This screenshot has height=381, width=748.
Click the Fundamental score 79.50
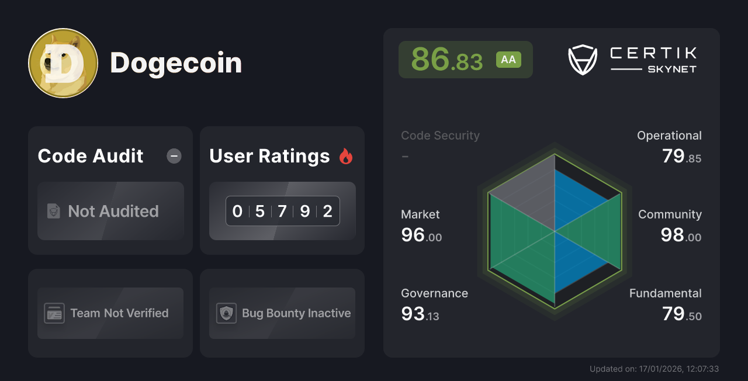681,314
